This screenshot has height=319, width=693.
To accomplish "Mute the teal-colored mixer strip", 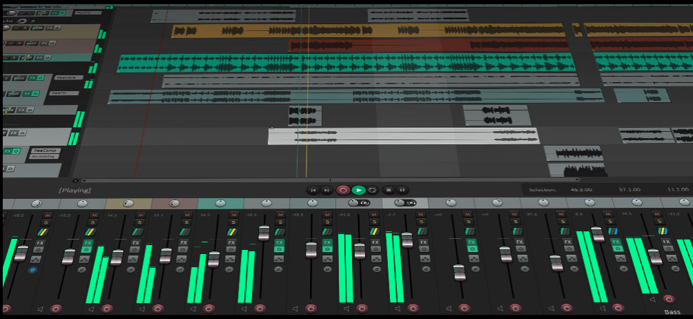I will tap(233, 215).
